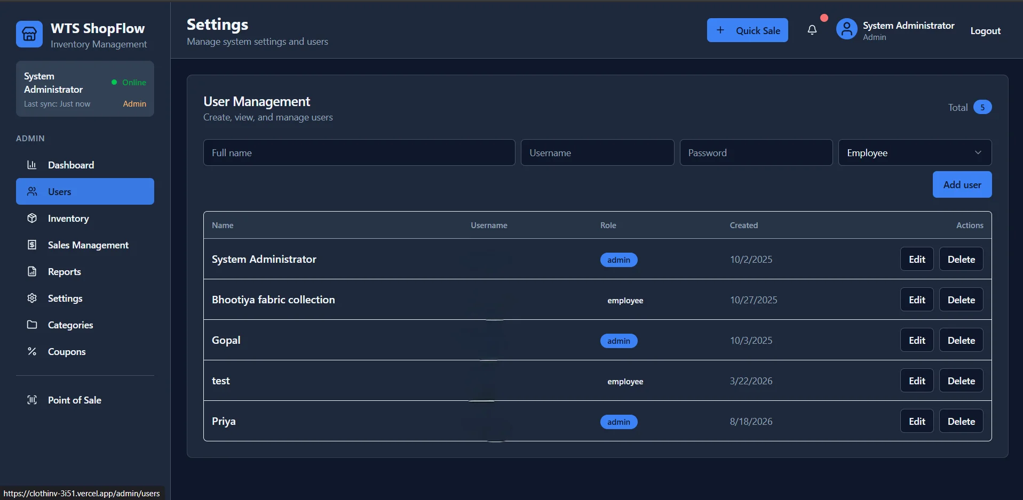The width and height of the screenshot is (1023, 500).
Task: Click the Categories folder icon
Action: tap(32, 325)
